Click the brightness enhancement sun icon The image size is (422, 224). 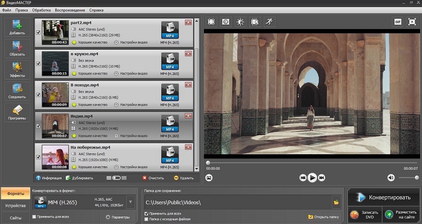tap(240, 22)
